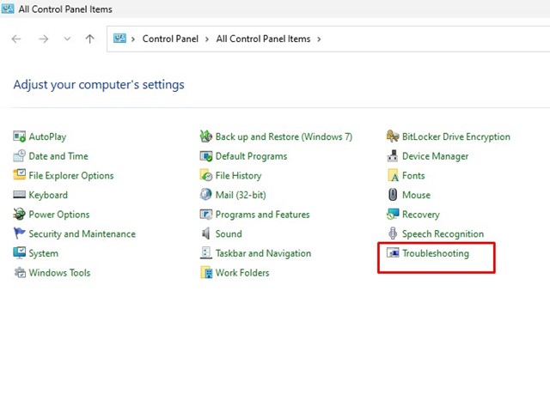550x412 pixels.
Task: Open the Keyboard icon
Action: 20,195
